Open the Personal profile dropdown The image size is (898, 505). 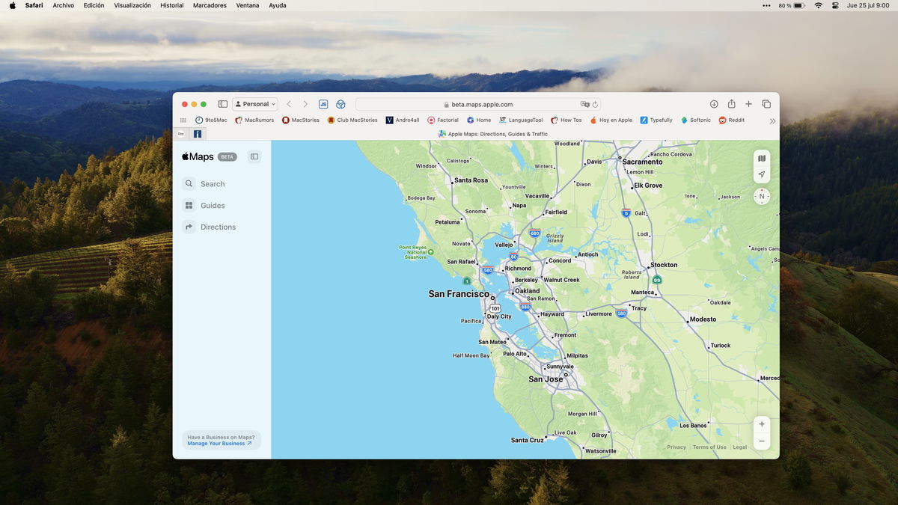coord(253,104)
